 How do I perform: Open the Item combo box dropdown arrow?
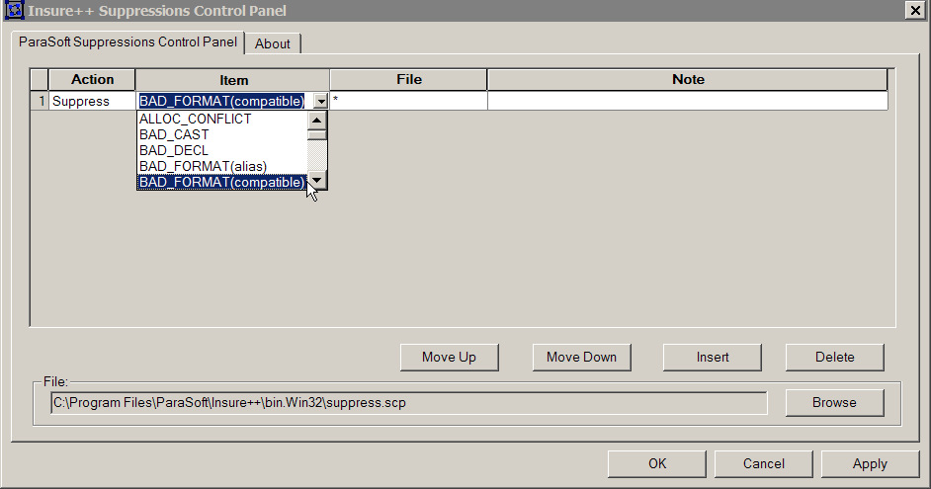click(x=320, y=101)
